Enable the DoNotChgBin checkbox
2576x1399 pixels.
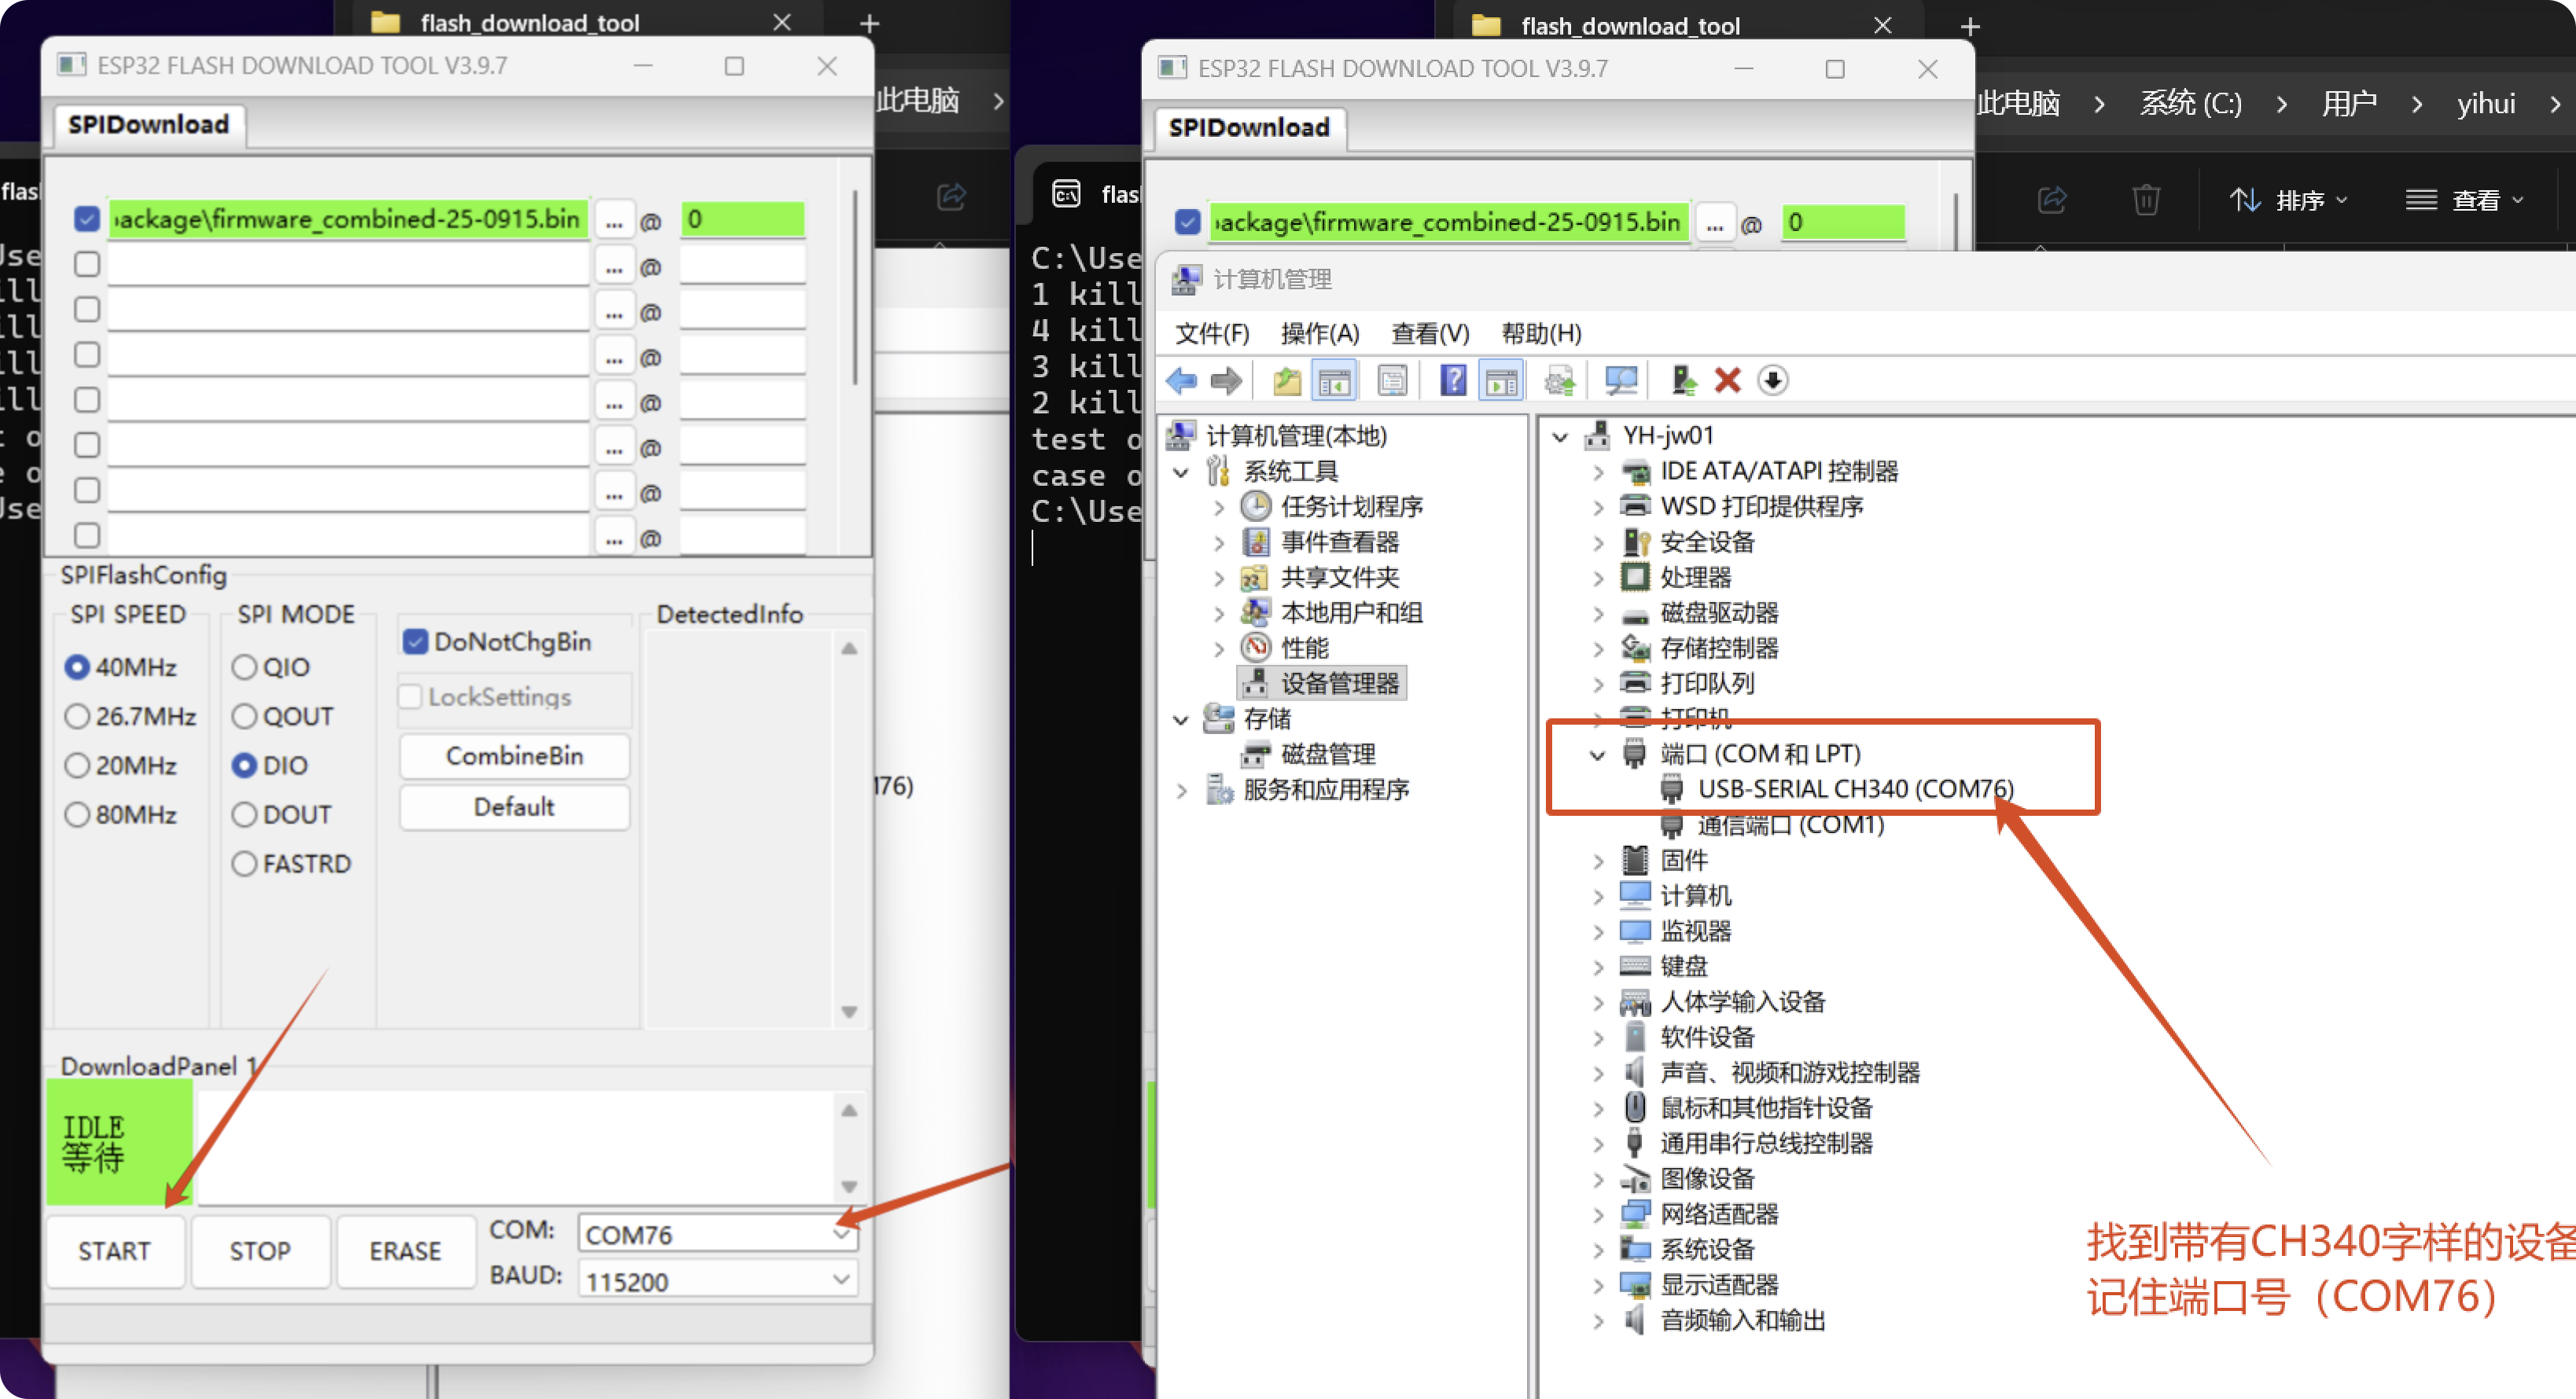tap(415, 641)
